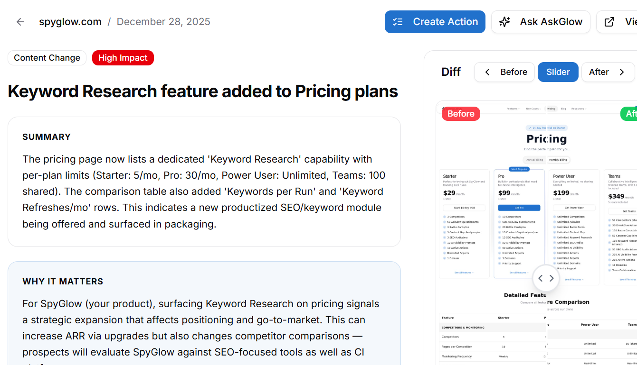
Task: Click the checkmark on the 14-day trial badge
Action: tap(530, 128)
